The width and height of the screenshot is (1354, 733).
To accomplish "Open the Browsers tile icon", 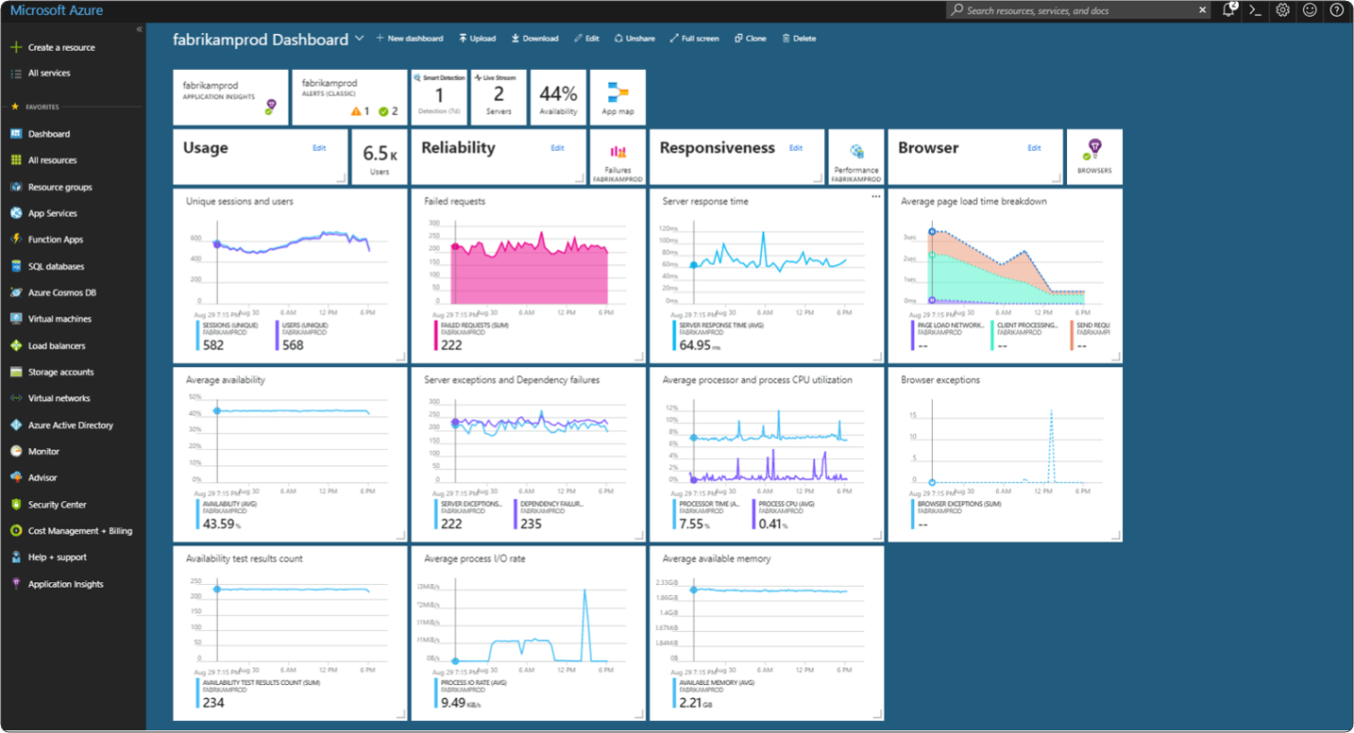I will click(1094, 148).
